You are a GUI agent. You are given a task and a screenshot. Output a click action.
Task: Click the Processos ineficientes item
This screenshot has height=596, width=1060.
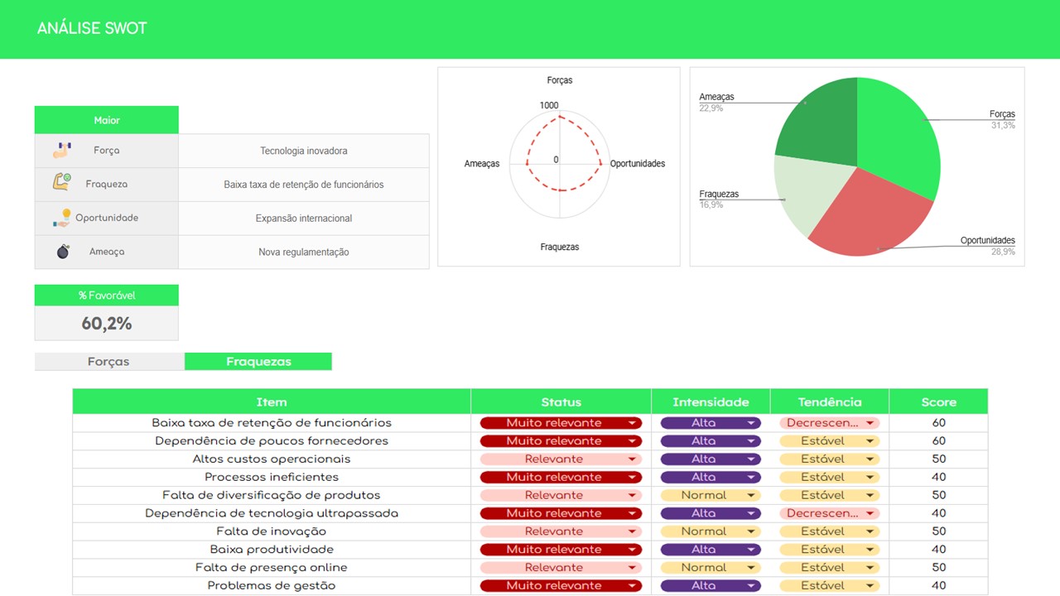tap(272, 478)
